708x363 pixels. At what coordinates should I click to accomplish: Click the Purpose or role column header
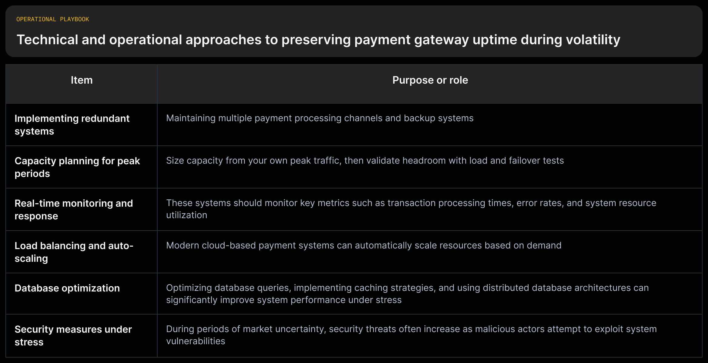[430, 80]
